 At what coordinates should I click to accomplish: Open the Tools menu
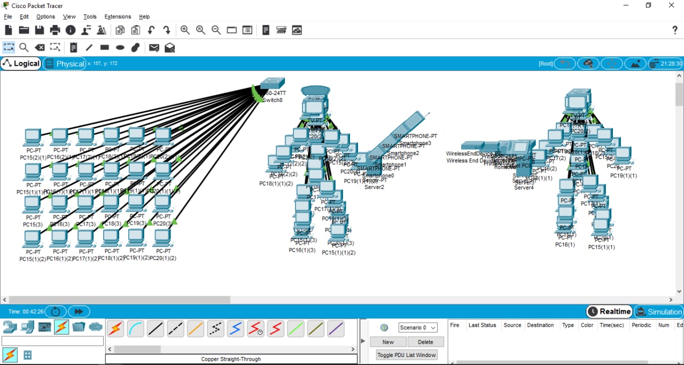[90, 17]
